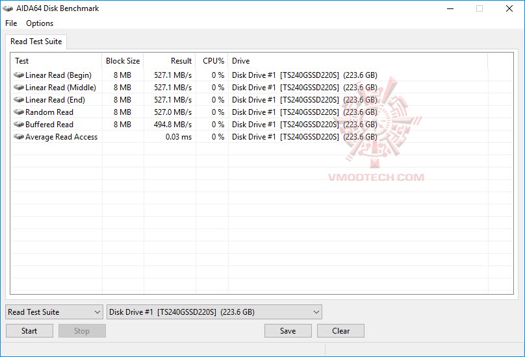
Task: Click the AIDA64 Disk Benchmark title bar icon
Action: pyautogui.click(x=7, y=8)
